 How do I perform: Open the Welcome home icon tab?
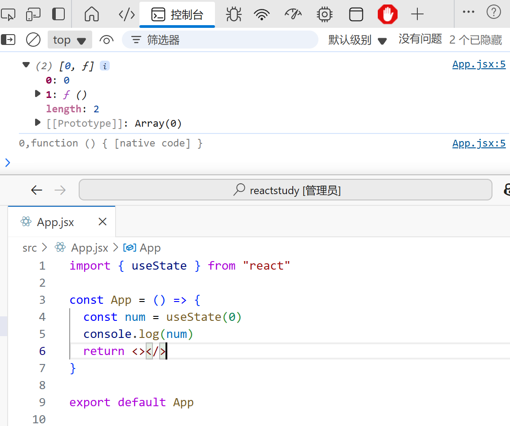point(92,14)
